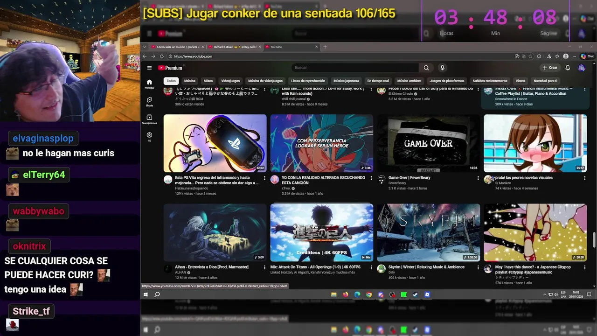
Task: Open YouTube notifications bell
Action: click(568, 68)
